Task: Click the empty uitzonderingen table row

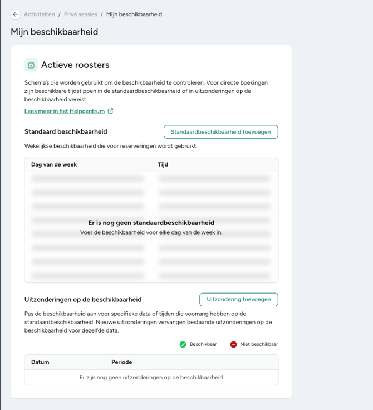Action: pos(151,377)
